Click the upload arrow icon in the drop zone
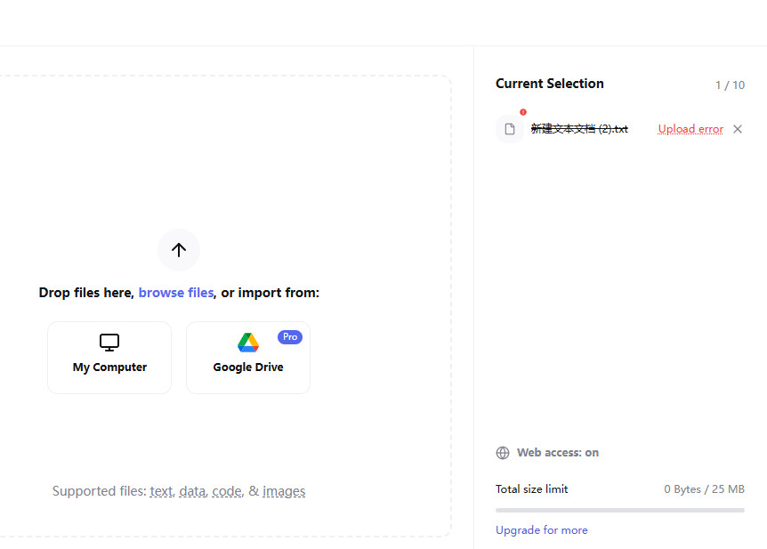The width and height of the screenshot is (767, 549). (x=179, y=250)
